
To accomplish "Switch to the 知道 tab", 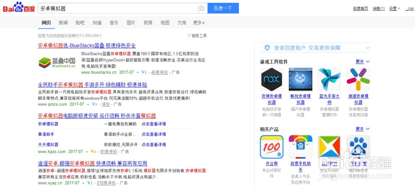I will coord(97,23).
